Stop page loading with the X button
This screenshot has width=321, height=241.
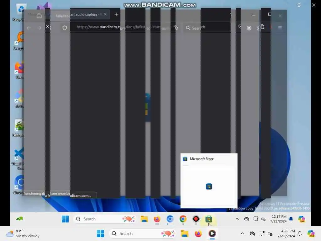click(48, 27)
